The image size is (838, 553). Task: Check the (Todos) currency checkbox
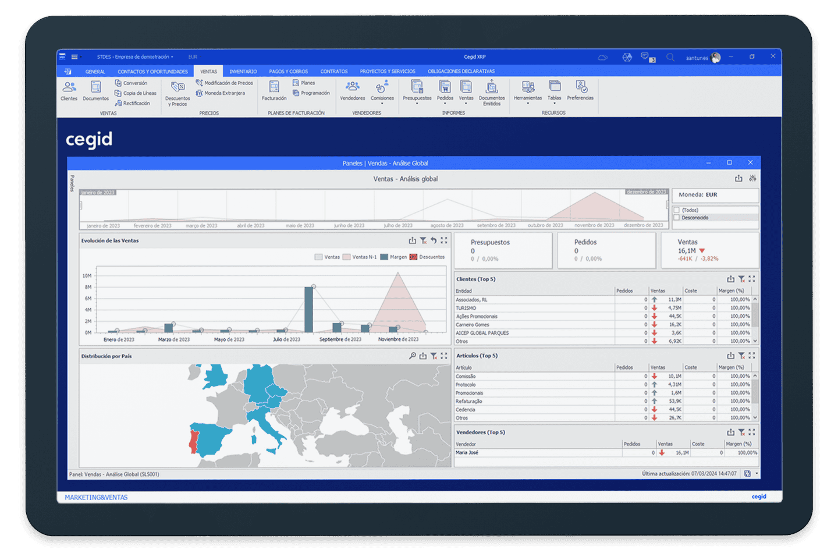[676, 210]
